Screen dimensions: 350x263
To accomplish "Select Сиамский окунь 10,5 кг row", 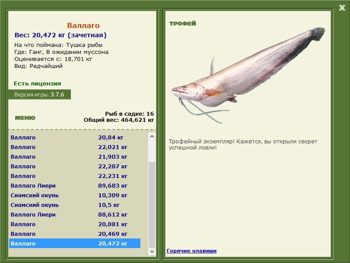I will coord(75,205).
